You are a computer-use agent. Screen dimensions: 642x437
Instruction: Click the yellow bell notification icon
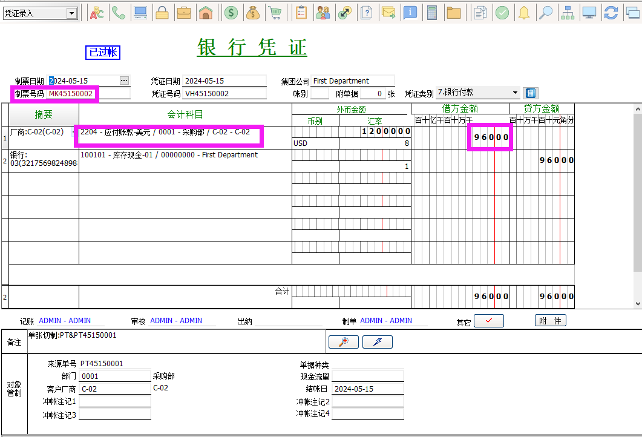tap(524, 13)
